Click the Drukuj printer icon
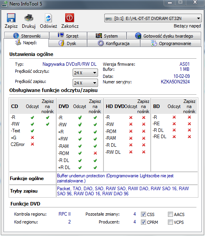Viewport: 205px width, 236px height. [x=29, y=18]
